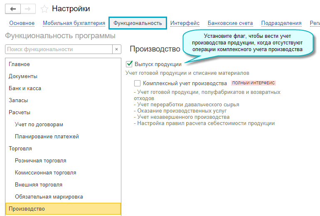Open Планирование платежей subsection
Viewport: 320px width, 216px height.
click(x=63, y=136)
